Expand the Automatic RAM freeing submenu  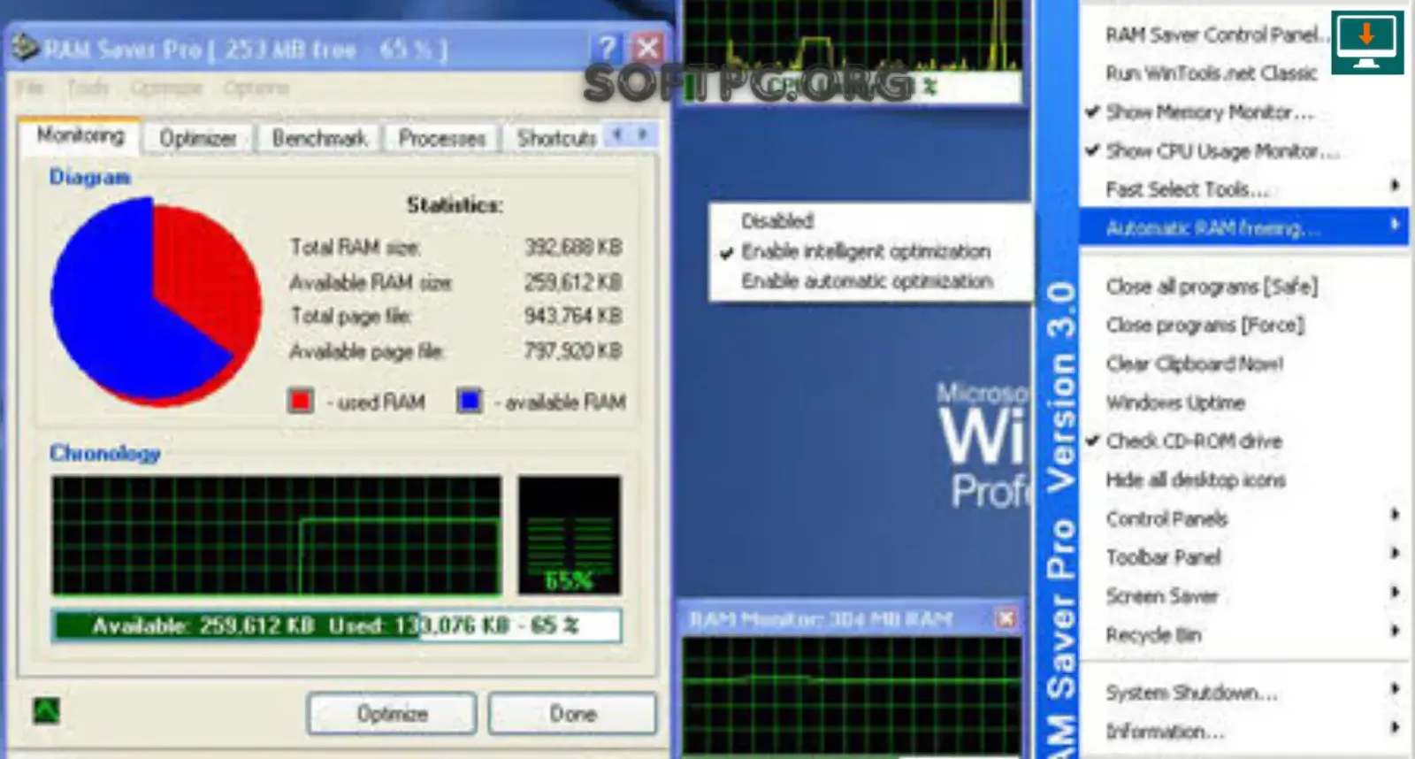pyautogui.click(x=1243, y=228)
